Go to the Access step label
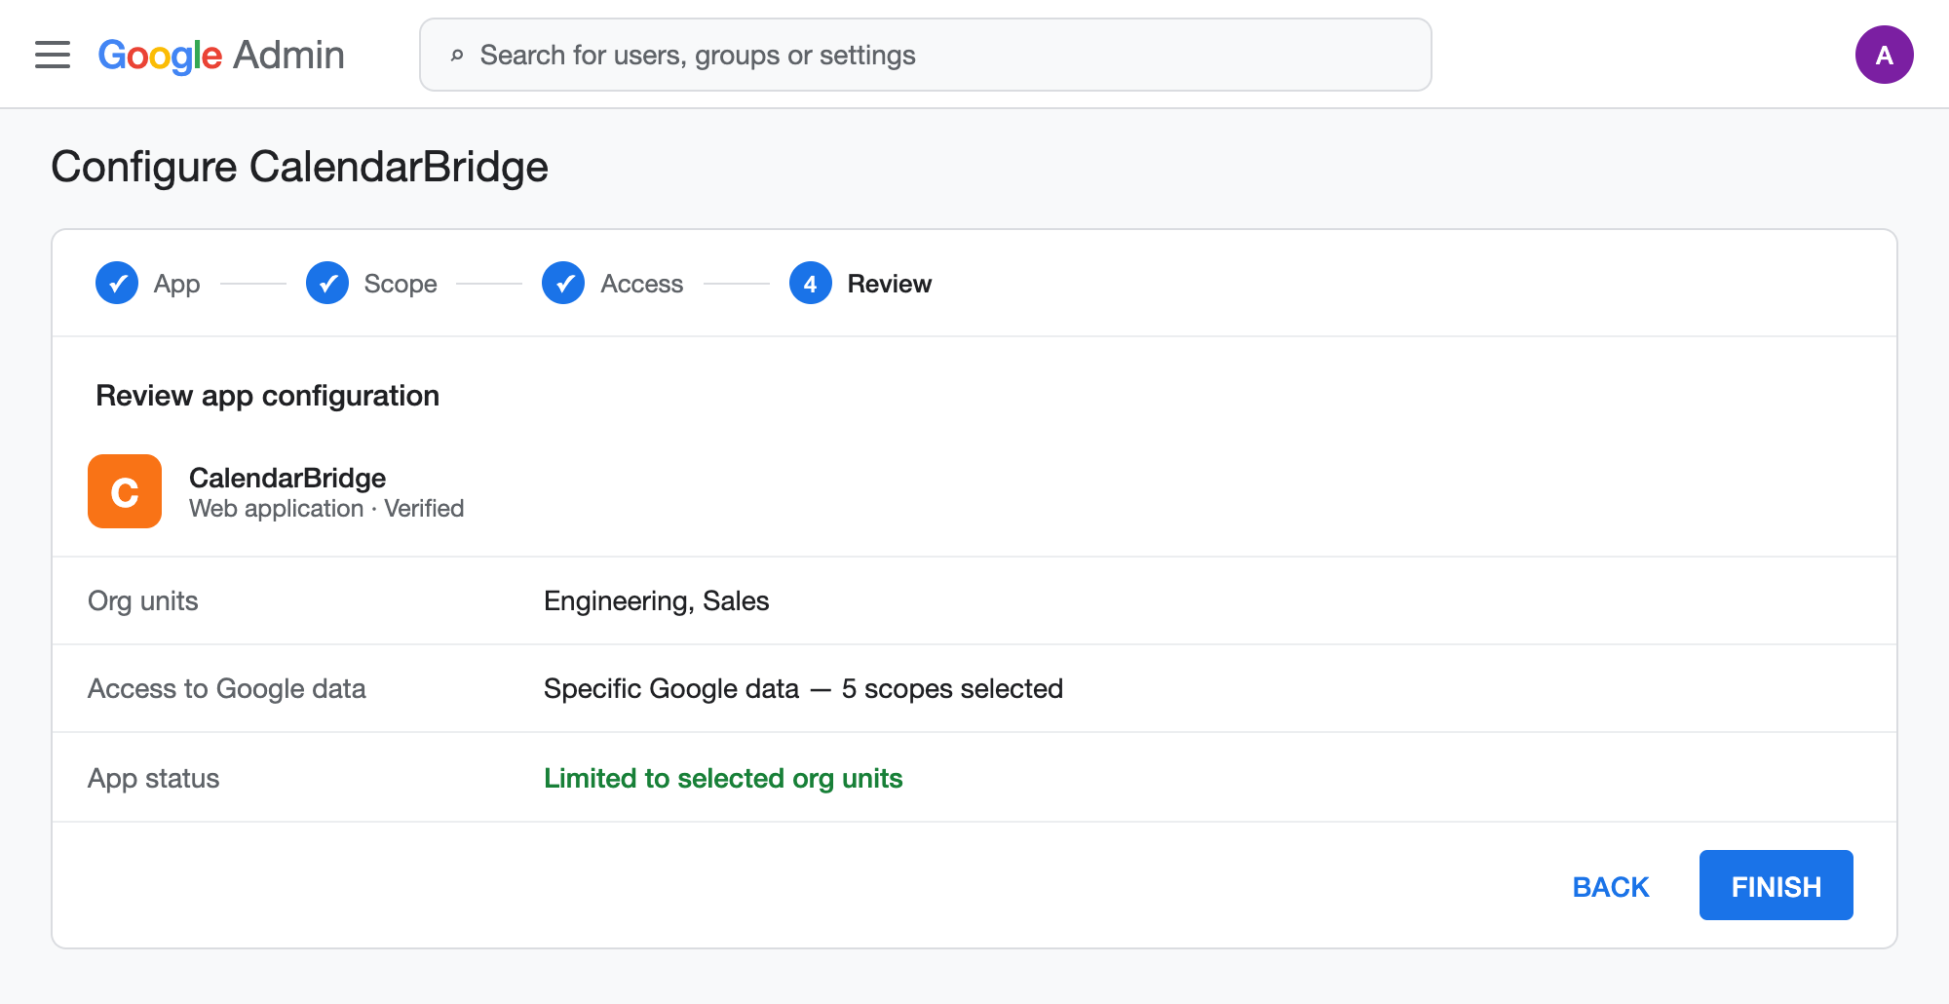This screenshot has height=1004, width=1949. (x=642, y=284)
